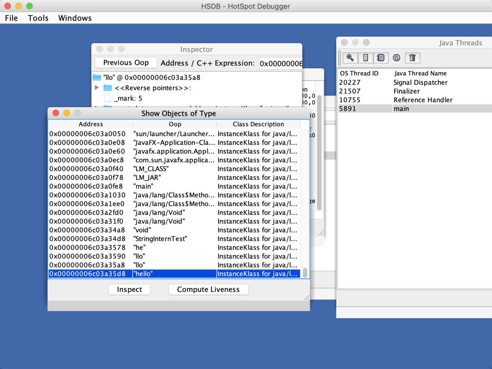Click the Class Description column header
Screen dimensions: 492x369
pos(258,124)
